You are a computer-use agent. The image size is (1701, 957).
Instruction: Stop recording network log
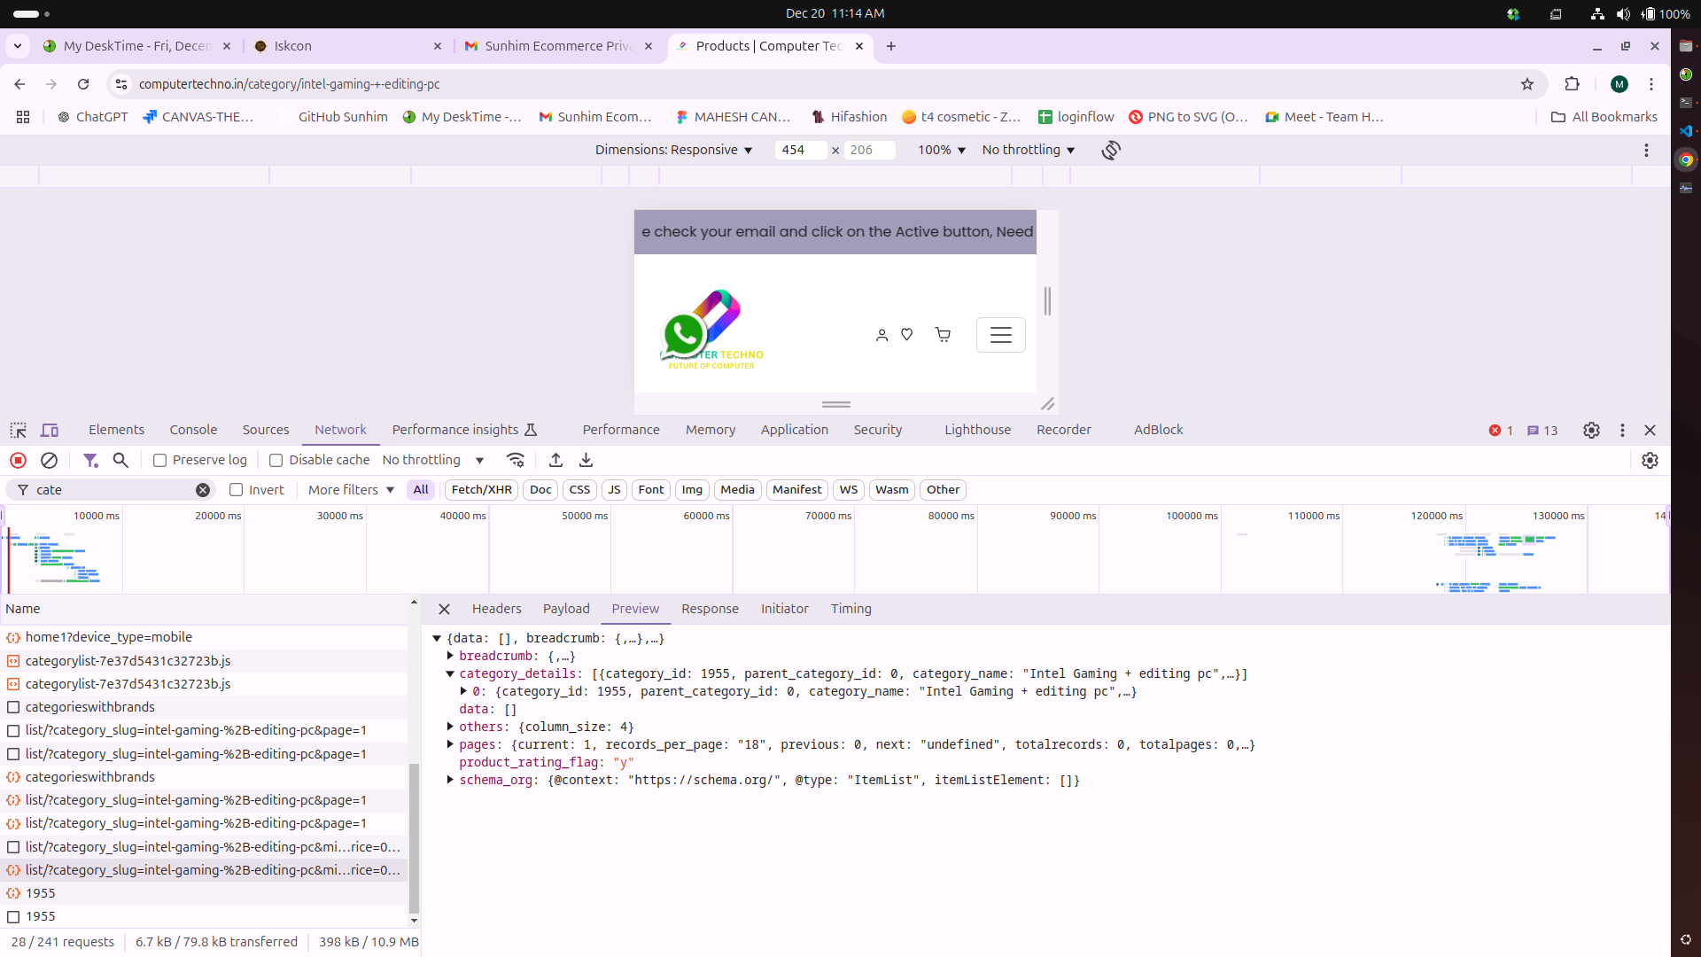18,461
